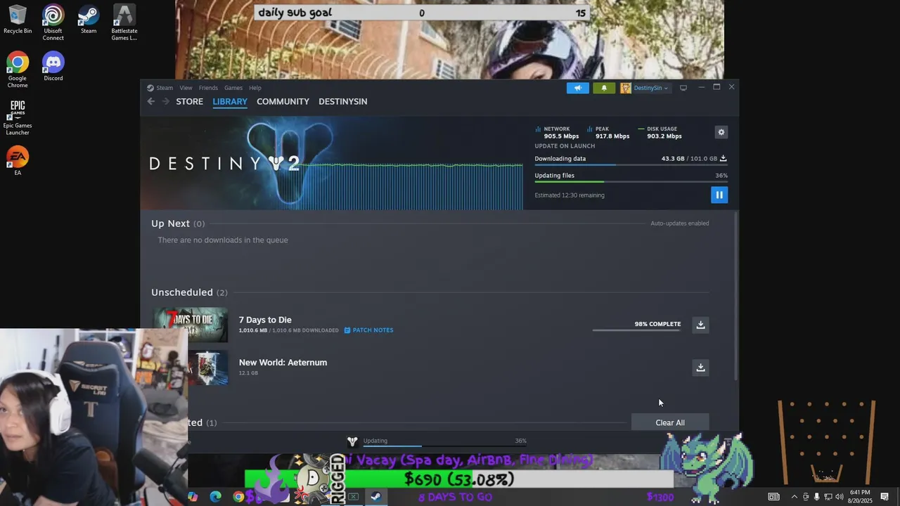Open 7 Days to Die PATCH NOTES
The height and width of the screenshot is (506, 900).
[x=368, y=330]
